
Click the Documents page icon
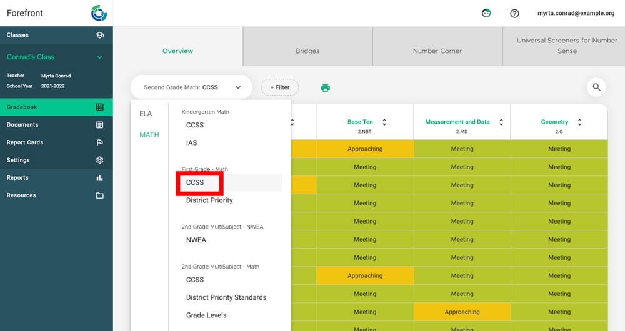click(99, 125)
